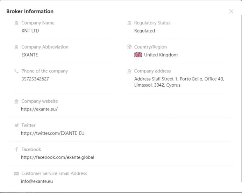The width and height of the screenshot is (242, 193).
Task: Click the Regulatory Status label
Action: (x=152, y=23)
